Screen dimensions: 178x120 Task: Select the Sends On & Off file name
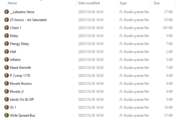tap(22, 100)
